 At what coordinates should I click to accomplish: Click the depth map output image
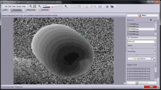[x=64, y=51]
